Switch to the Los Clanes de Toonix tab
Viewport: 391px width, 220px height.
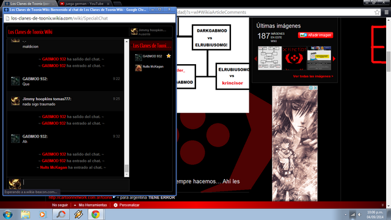[29, 4]
